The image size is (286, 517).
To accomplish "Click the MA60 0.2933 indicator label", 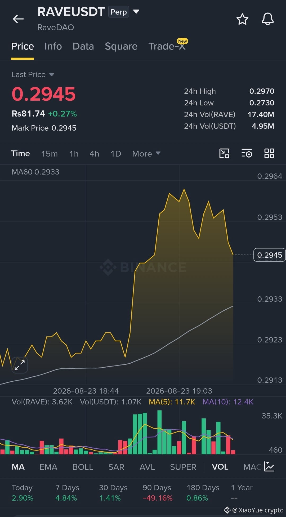I will pyautogui.click(x=35, y=172).
